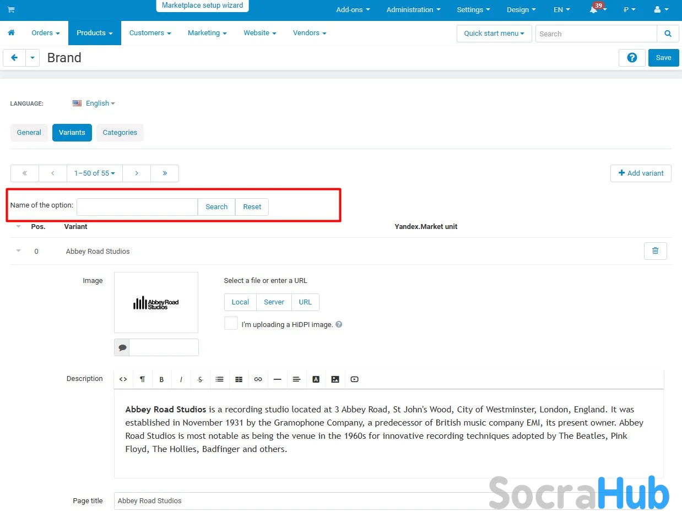
Task: Go back using the arrow button
Action: pos(14,58)
